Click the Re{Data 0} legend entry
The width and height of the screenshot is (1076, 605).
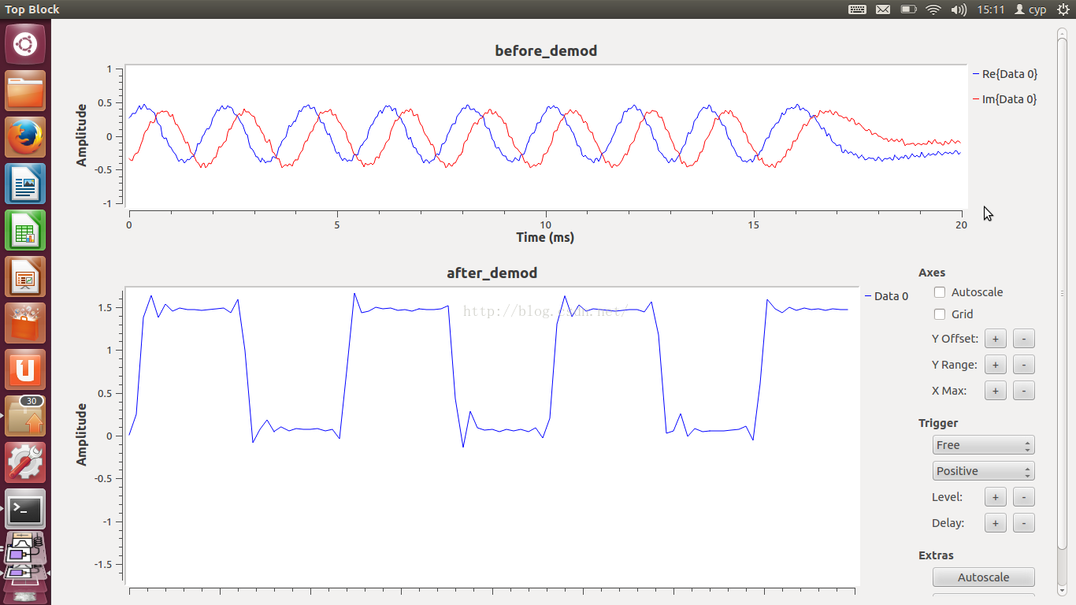point(1006,74)
